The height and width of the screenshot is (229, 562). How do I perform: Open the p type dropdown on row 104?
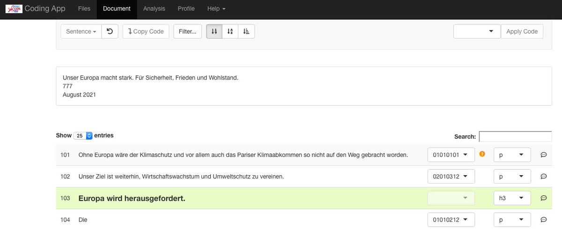[512, 220]
